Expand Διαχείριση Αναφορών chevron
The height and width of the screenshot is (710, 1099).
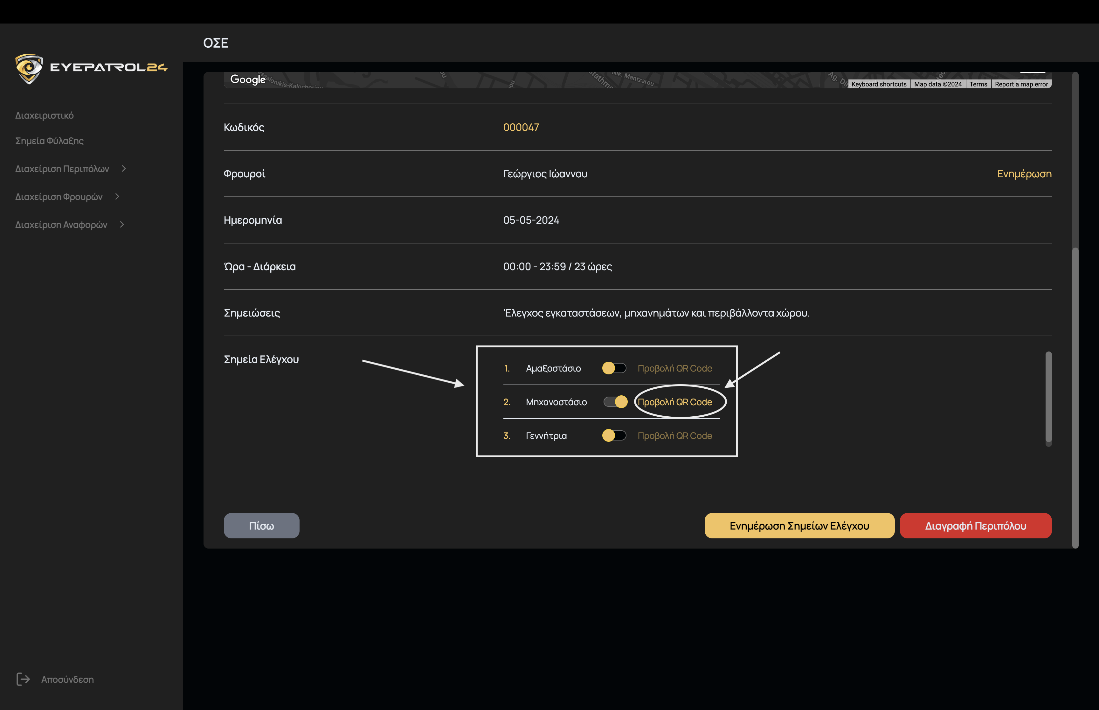(x=122, y=224)
